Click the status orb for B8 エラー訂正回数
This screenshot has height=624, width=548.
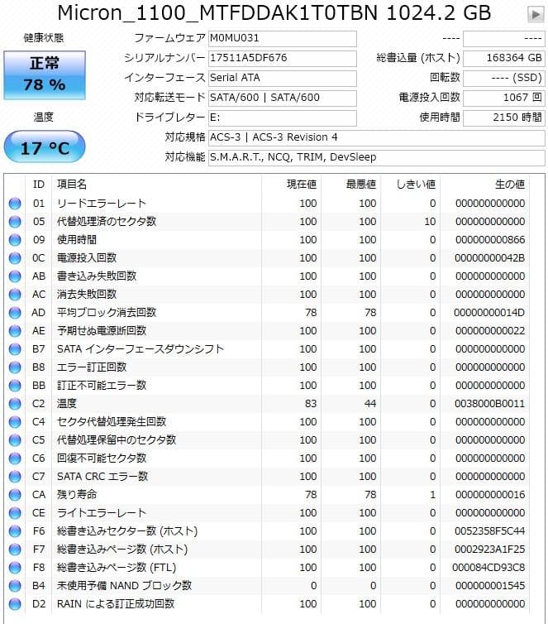click(15, 367)
